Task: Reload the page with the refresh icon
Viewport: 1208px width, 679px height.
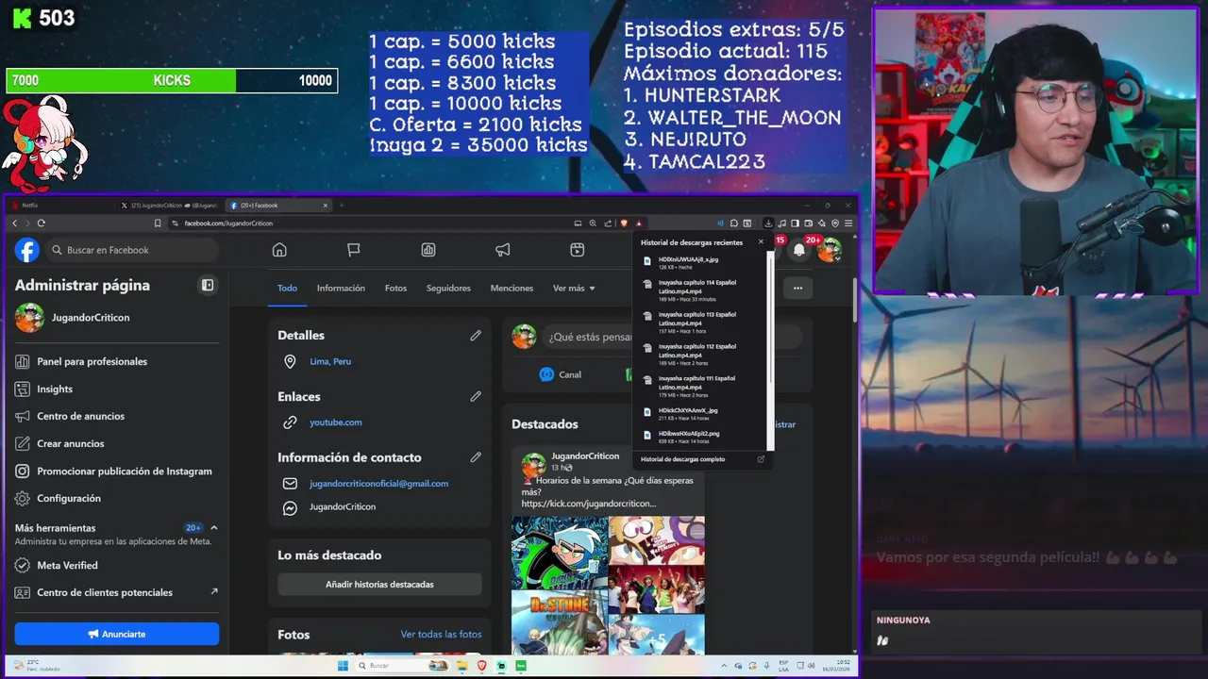Action: [x=41, y=224]
